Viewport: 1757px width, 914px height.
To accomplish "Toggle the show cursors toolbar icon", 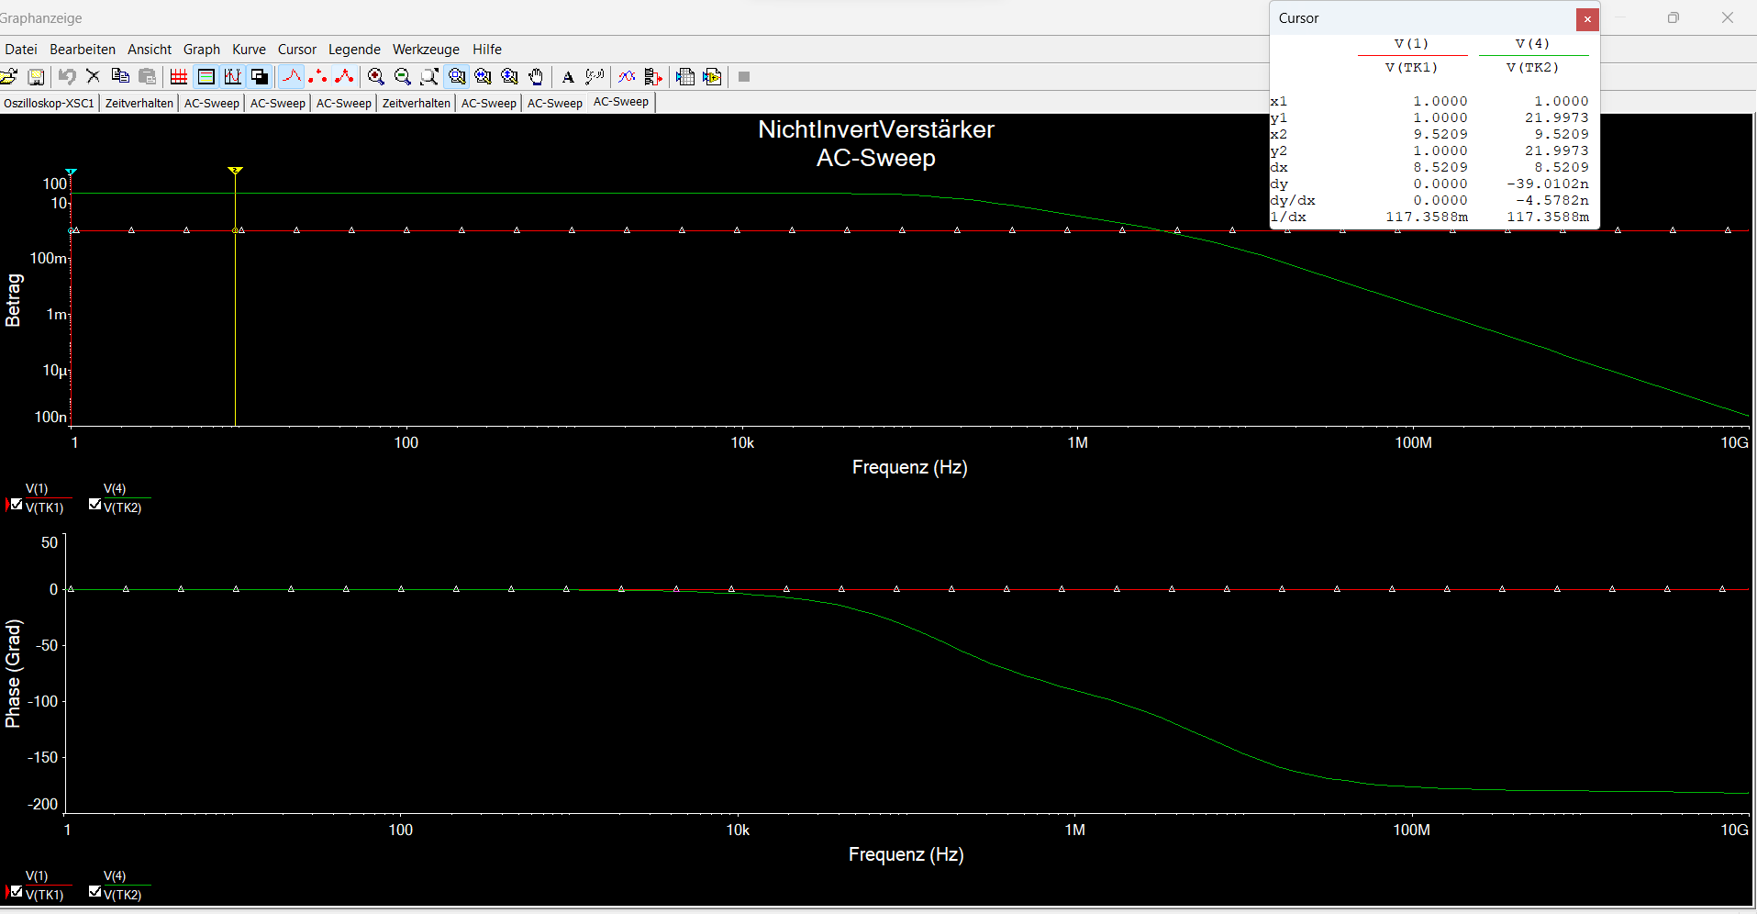I will (233, 77).
